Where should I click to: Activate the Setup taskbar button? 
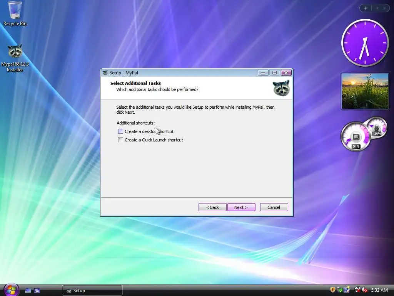coord(92,291)
